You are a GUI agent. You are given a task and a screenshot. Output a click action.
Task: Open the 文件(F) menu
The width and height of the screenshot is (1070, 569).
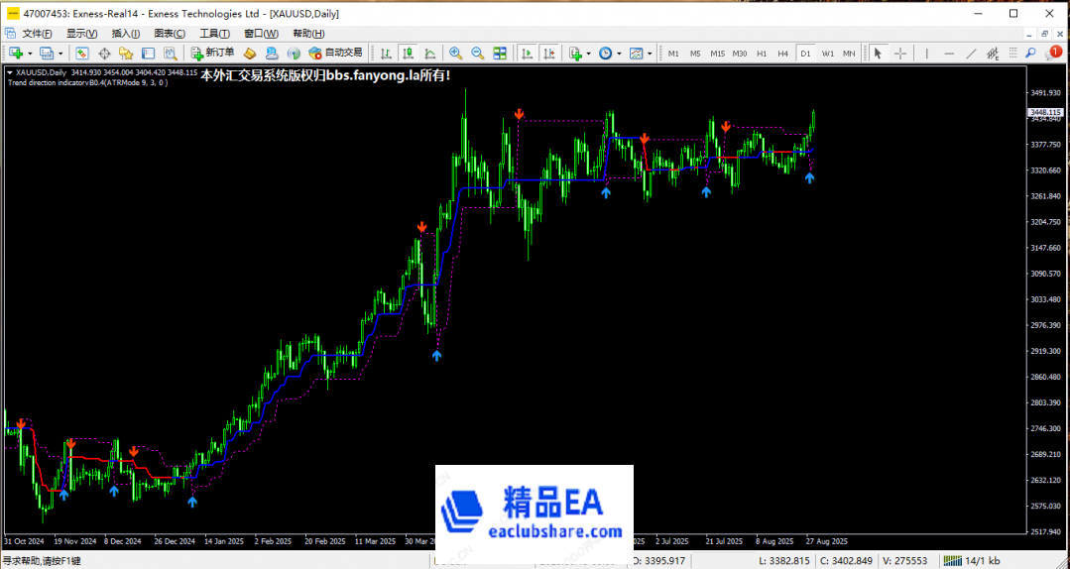(x=38, y=34)
